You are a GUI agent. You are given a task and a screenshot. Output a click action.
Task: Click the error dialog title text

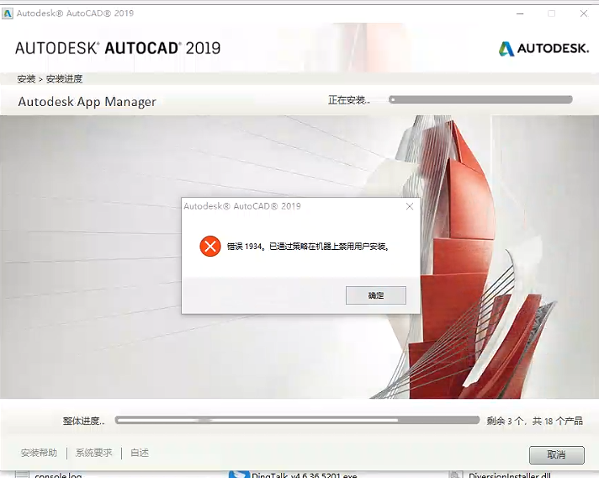click(x=242, y=206)
